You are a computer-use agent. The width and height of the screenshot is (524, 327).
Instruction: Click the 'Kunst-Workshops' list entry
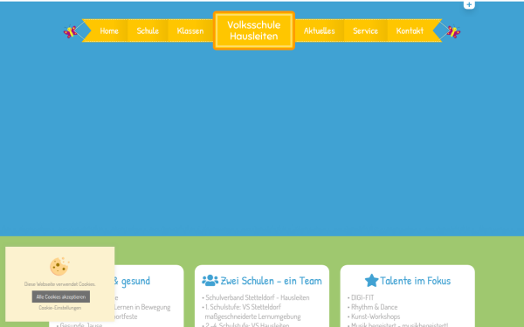click(376, 316)
